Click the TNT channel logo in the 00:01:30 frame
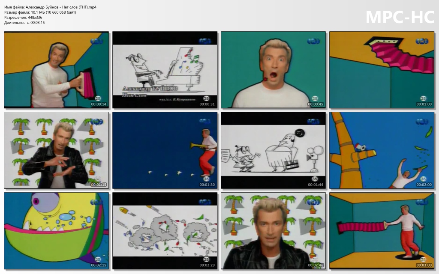Viewport: 439px width, 274px height. 204,122
